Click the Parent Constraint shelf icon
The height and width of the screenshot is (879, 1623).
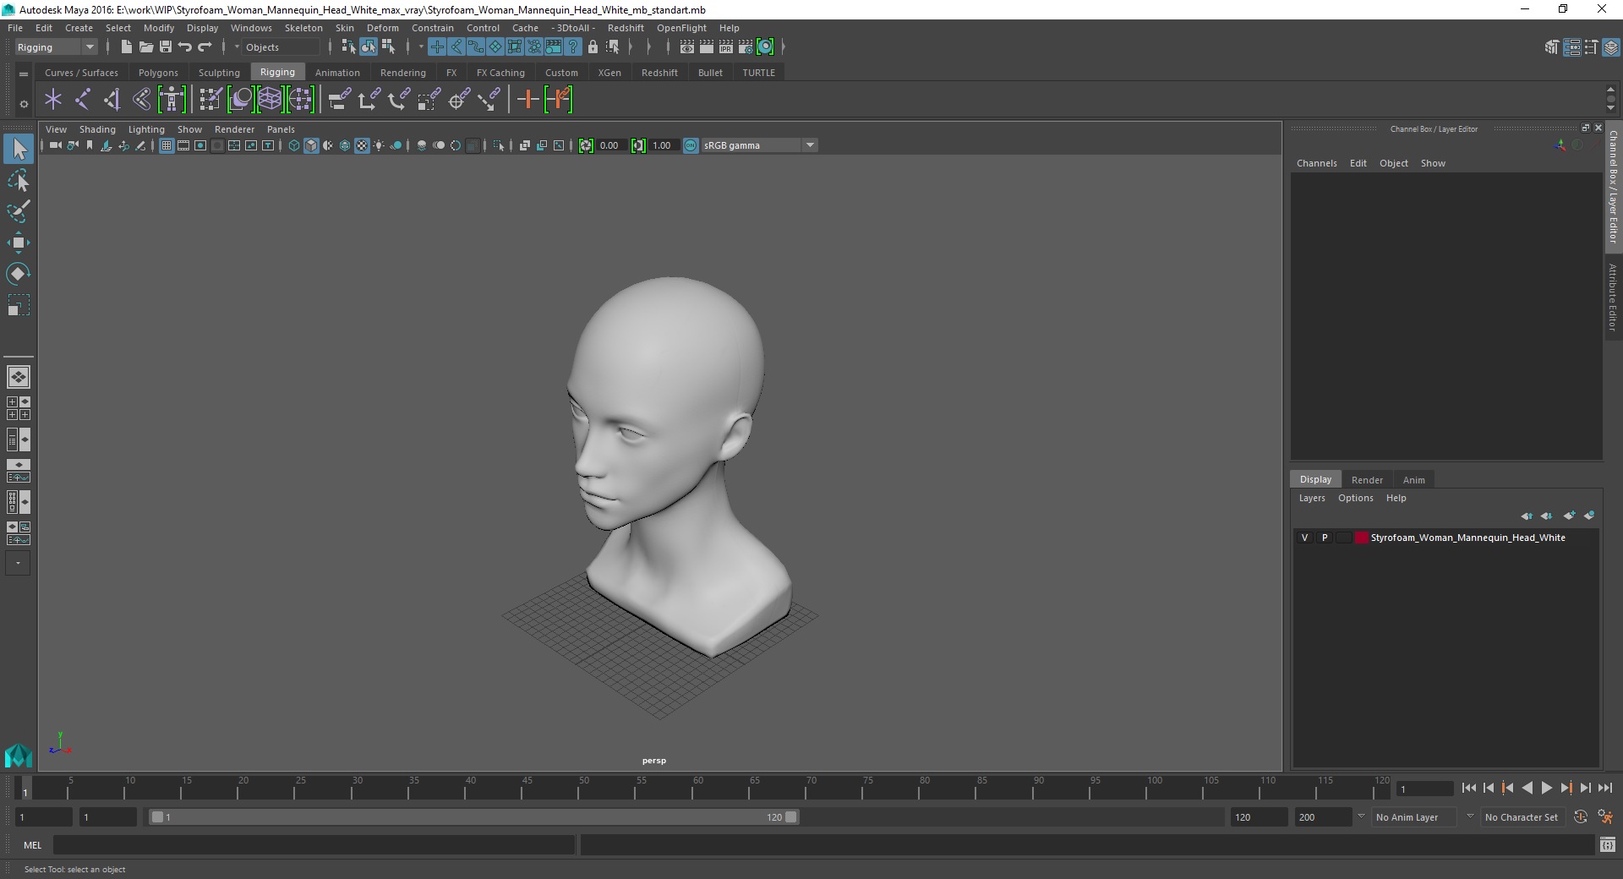[x=339, y=100]
